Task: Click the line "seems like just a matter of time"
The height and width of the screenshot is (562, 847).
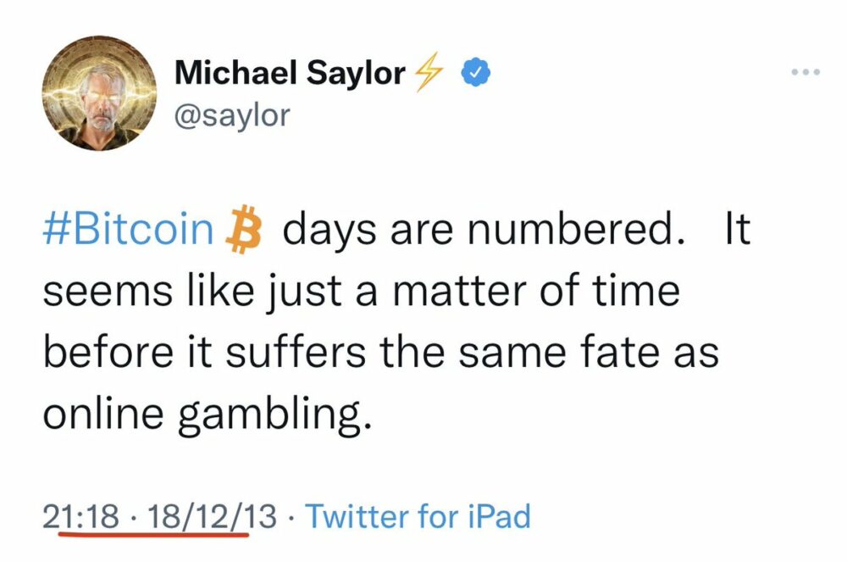Action: (x=361, y=292)
